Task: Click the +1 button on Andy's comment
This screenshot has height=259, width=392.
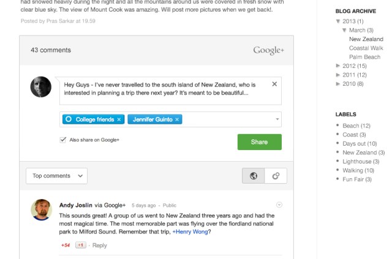Action: [80, 245]
